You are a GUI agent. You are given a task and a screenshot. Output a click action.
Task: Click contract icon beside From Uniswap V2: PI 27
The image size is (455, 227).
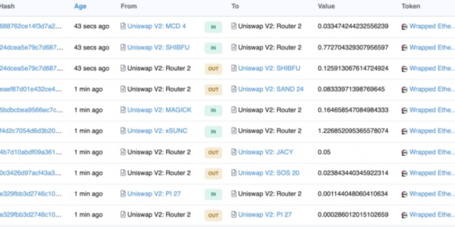[x=123, y=194]
